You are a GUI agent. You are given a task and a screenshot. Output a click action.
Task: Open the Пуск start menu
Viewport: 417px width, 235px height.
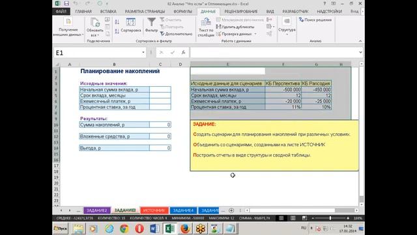click(61, 228)
